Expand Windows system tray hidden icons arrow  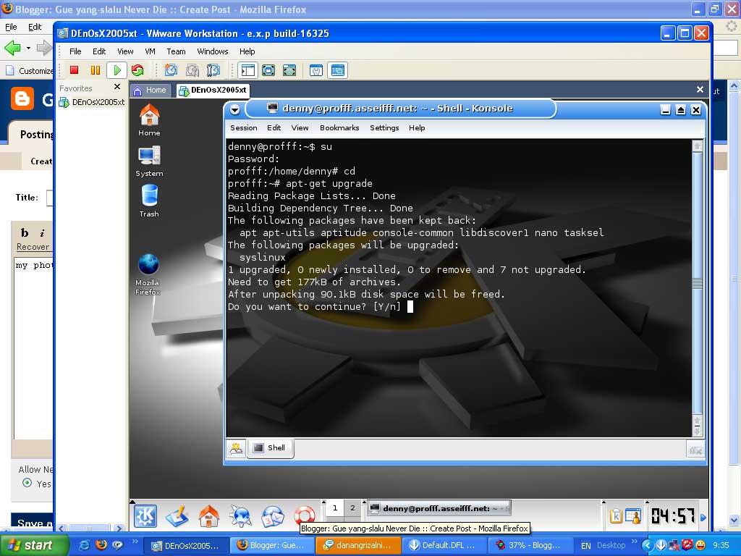pos(647,546)
